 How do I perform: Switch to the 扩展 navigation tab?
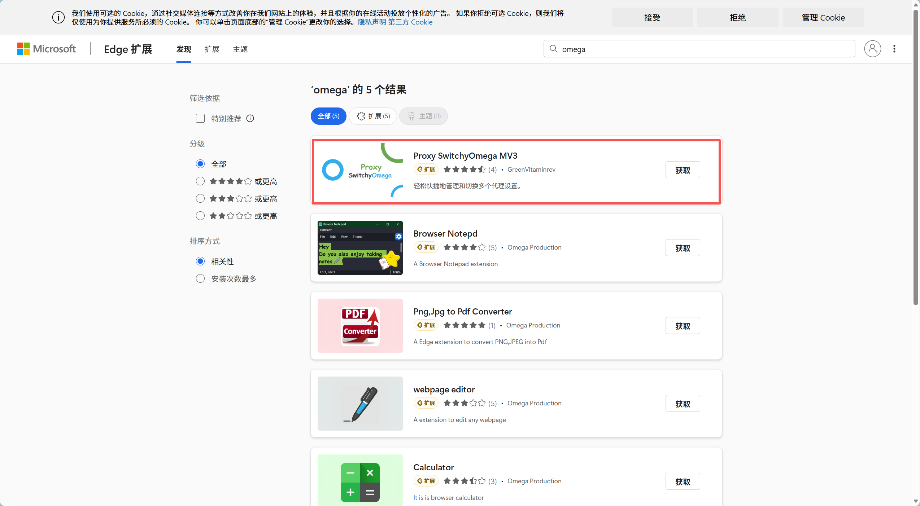[212, 49]
